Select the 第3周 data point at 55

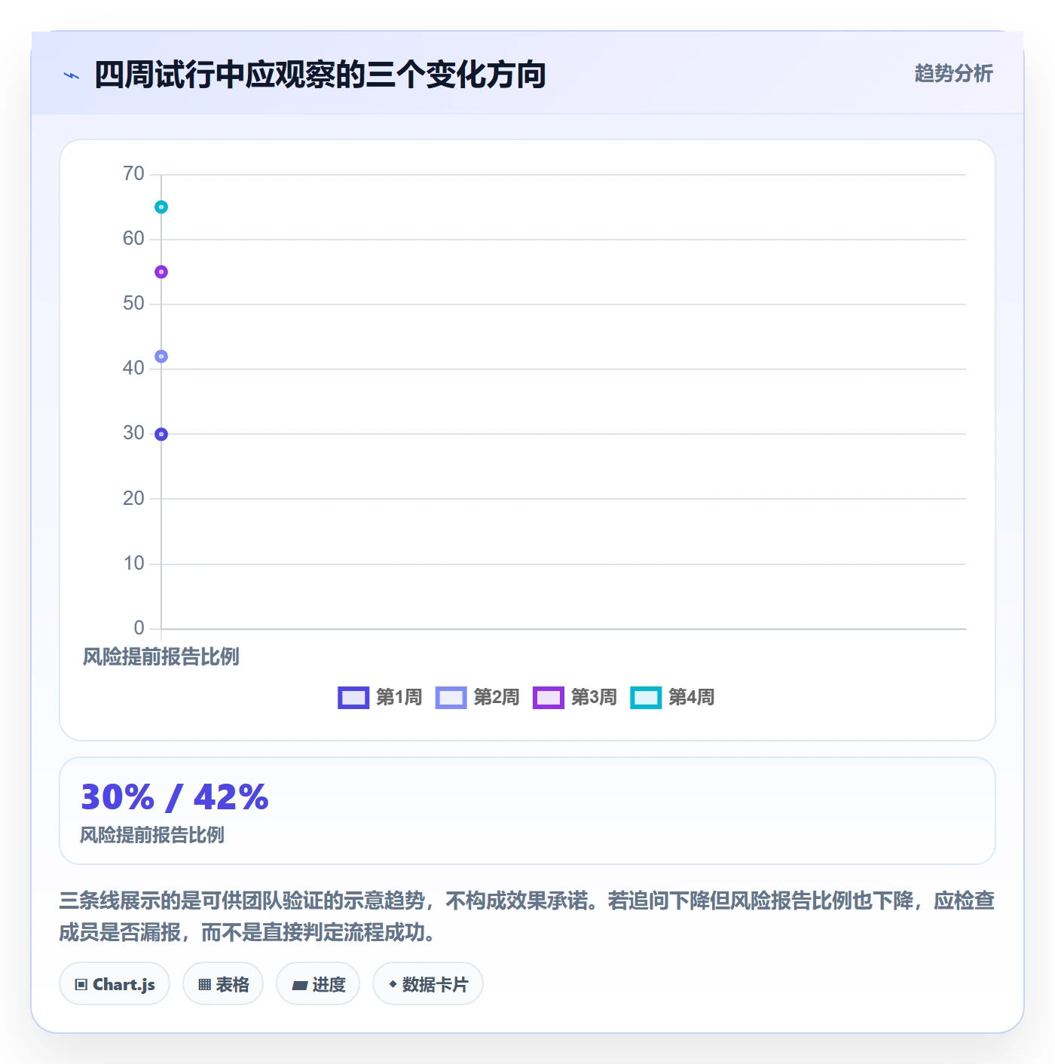tap(161, 272)
